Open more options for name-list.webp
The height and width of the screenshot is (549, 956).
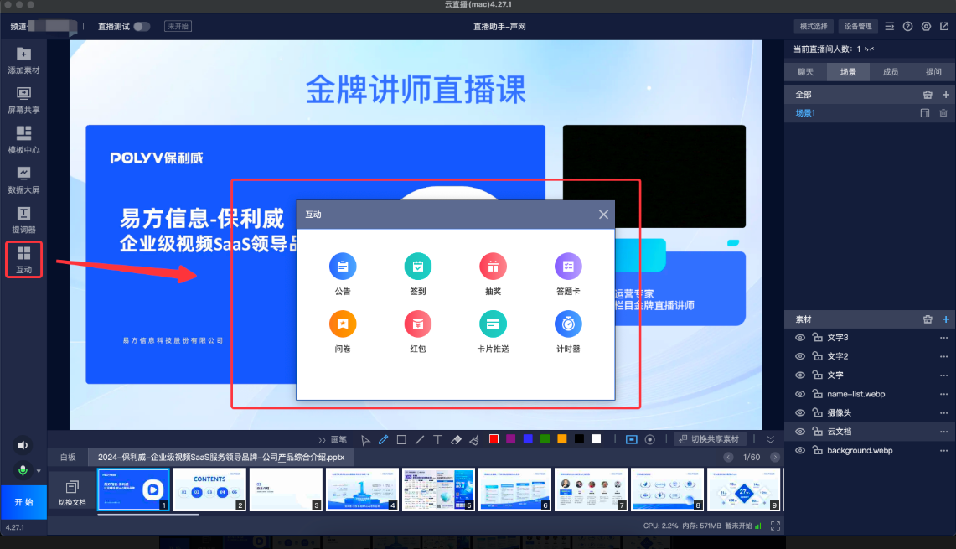[943, 394]
